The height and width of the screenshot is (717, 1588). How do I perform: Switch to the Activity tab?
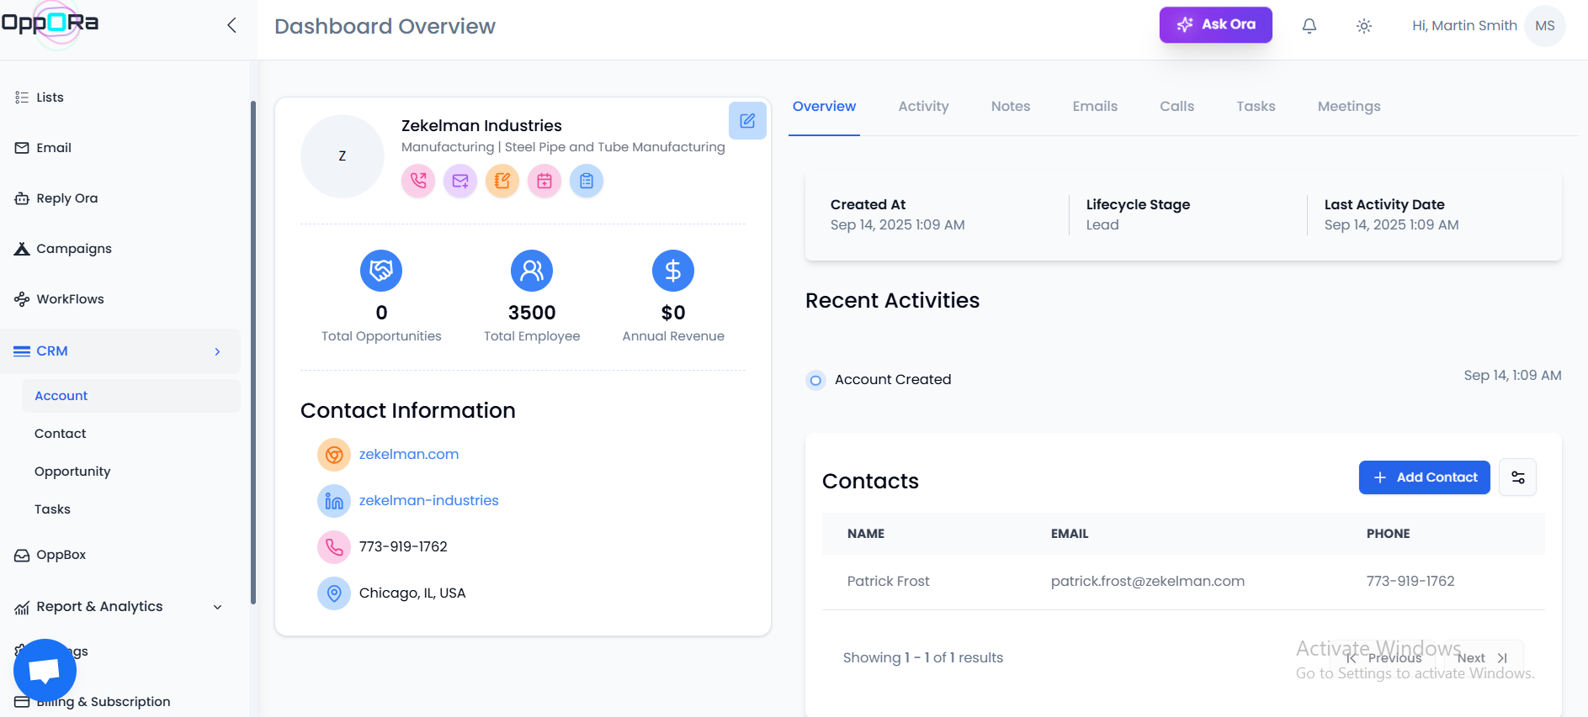pos(923,107)
